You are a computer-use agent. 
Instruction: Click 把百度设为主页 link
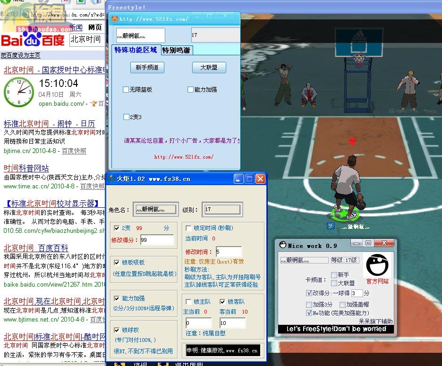(x=21, y=55)
